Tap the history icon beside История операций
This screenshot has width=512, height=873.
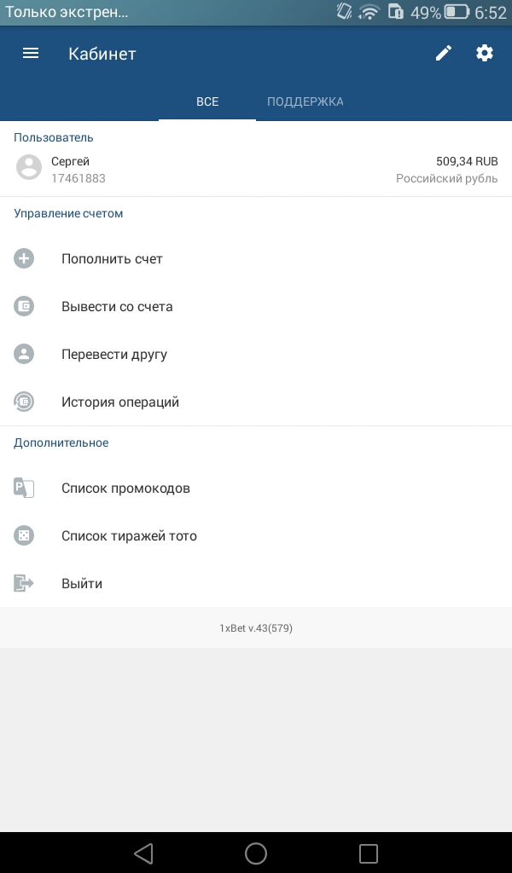click(x=24, y=402)
